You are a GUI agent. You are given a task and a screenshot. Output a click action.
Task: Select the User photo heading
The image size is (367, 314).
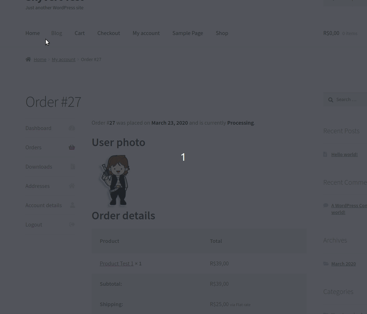[x=118, y=143]
